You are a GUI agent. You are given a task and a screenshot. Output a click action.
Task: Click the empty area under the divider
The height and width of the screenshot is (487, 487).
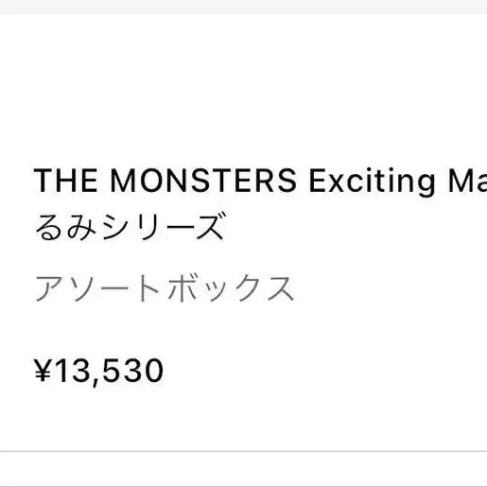(243, 469)
